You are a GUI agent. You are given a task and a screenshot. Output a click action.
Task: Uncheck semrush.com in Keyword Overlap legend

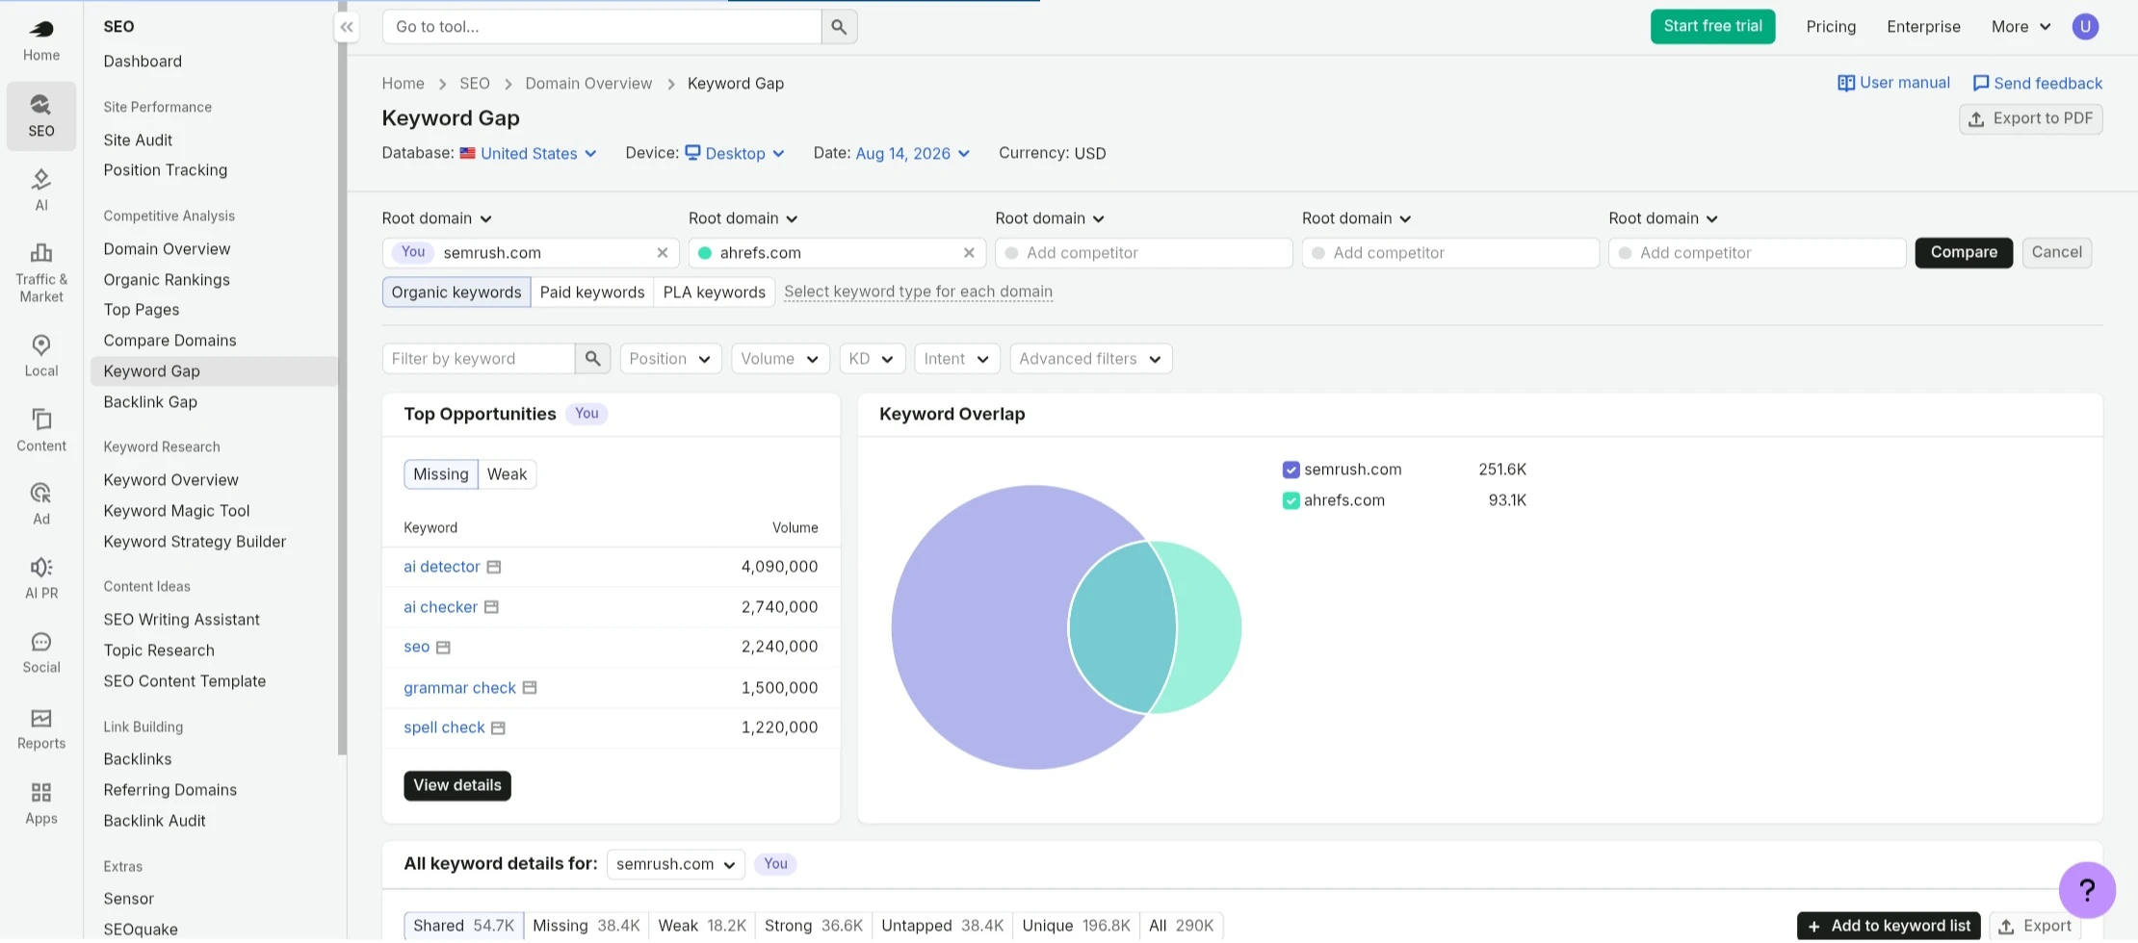click(x=1291, y=470)
